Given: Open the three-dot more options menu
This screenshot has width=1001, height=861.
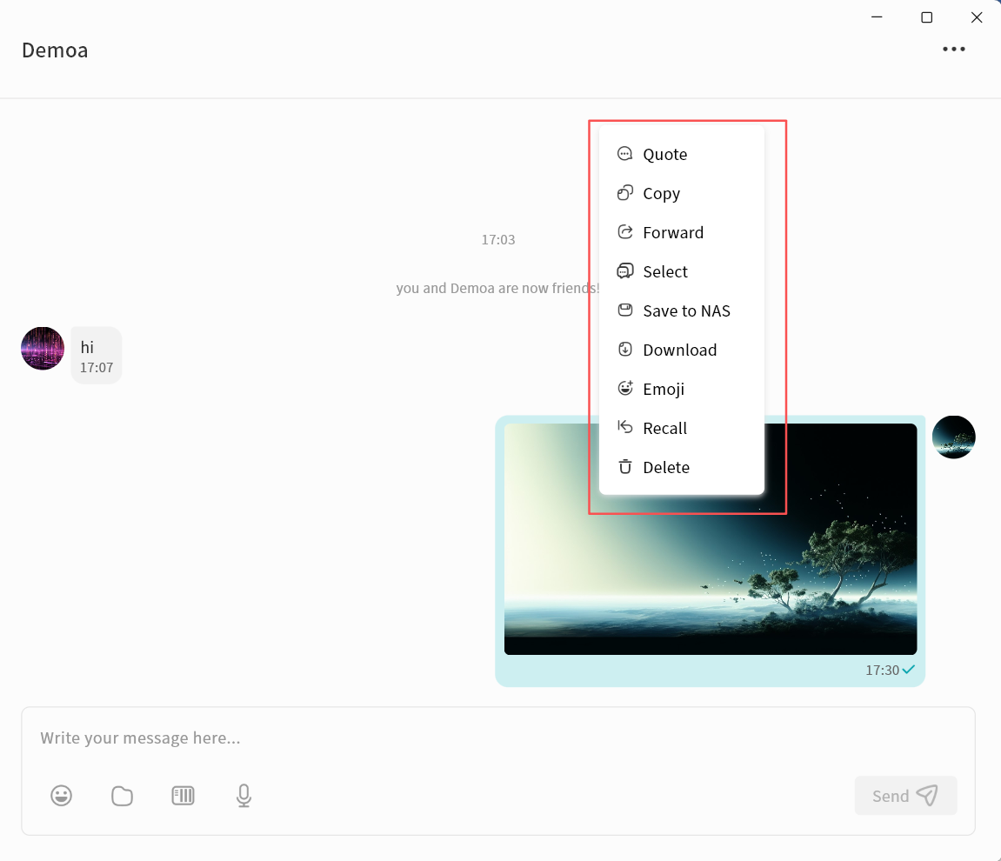Looking at the screenshot, I should pos(953,50).
